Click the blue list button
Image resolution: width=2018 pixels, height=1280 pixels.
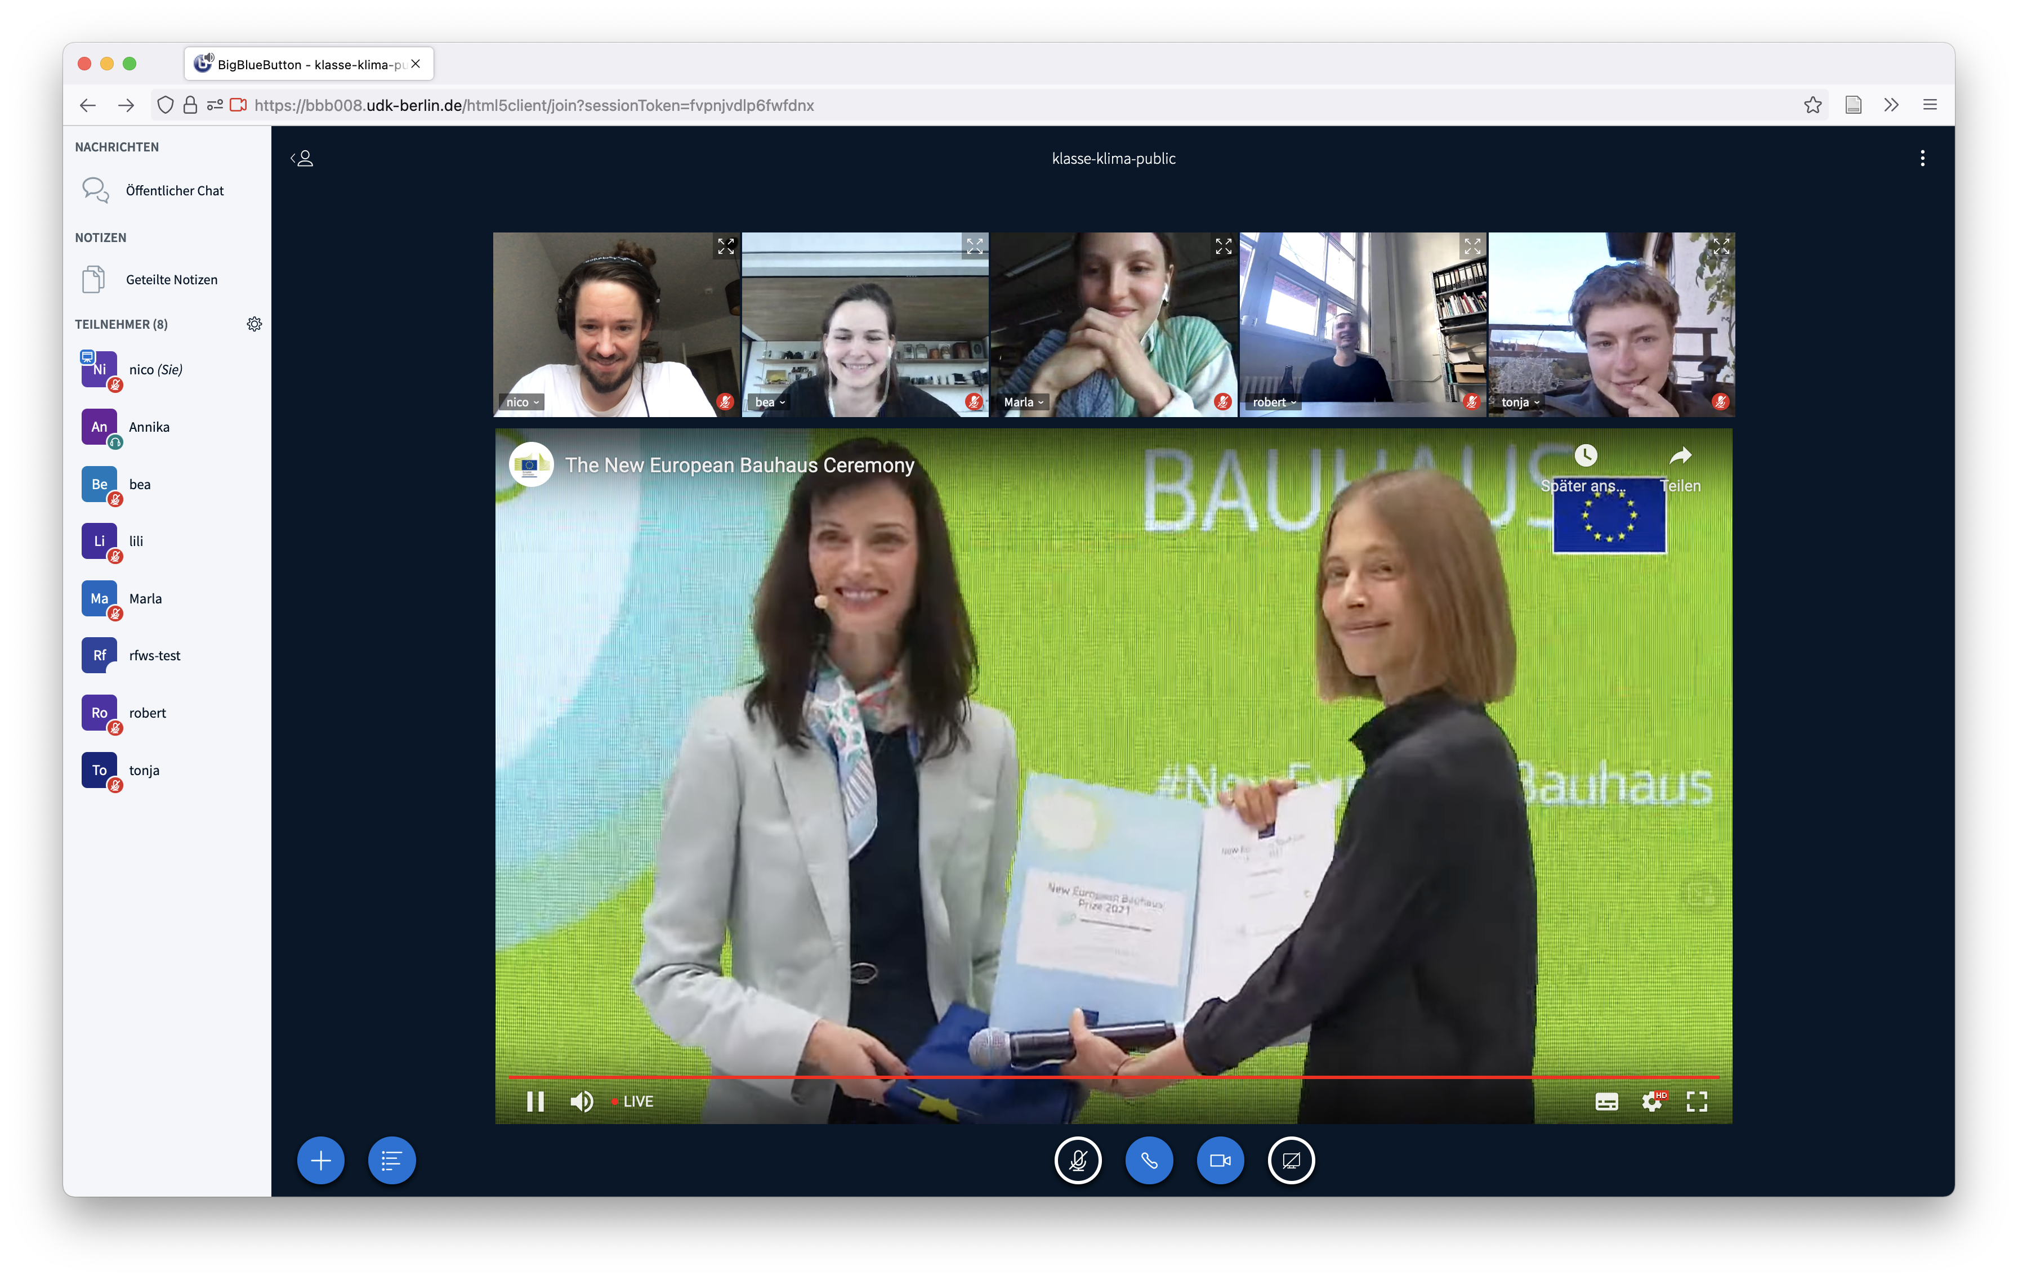[391, 1160]
